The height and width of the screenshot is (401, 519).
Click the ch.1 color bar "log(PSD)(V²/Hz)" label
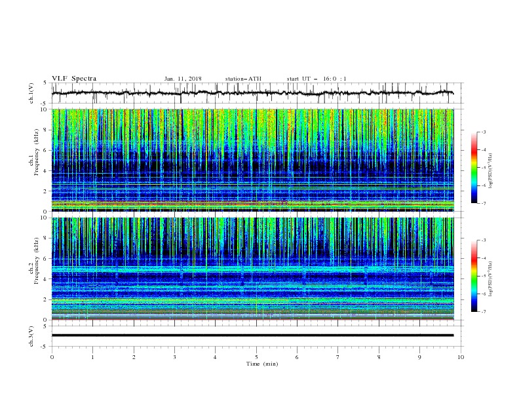point(491,171)
